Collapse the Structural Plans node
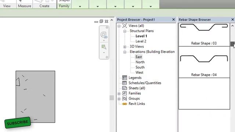The width and height of the screenshot is (235, 132). coord(125,31)
